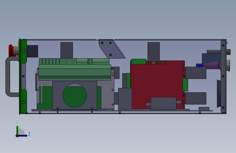Select the dark block above the red board

point(154,52)
